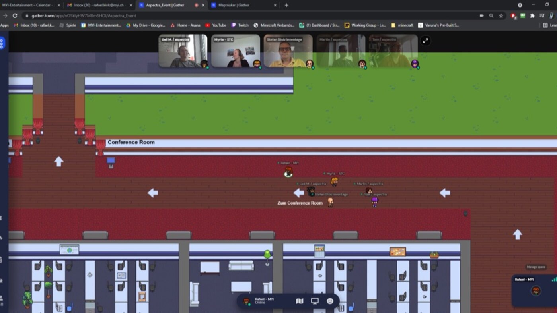The image size is (557, 313).
Task: Open the minimap icon in bottom toolbar
Action: pyautogui.click(x=300, y=301)
